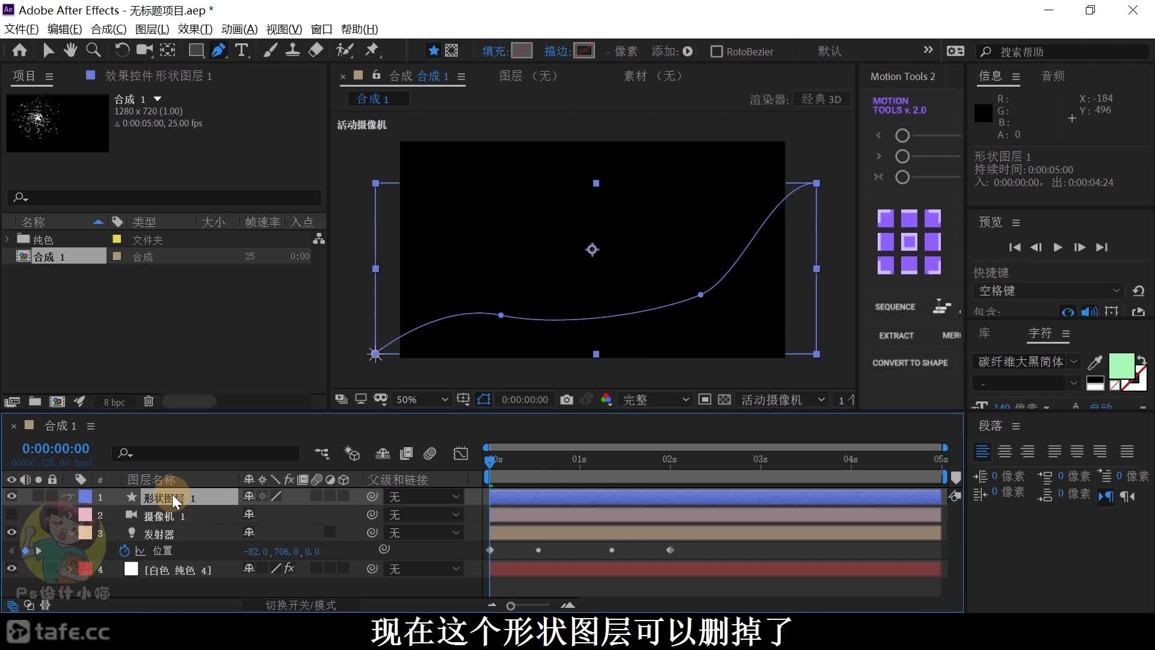
Task: Click the EXTRACT button
Action: tap(896, 335)
